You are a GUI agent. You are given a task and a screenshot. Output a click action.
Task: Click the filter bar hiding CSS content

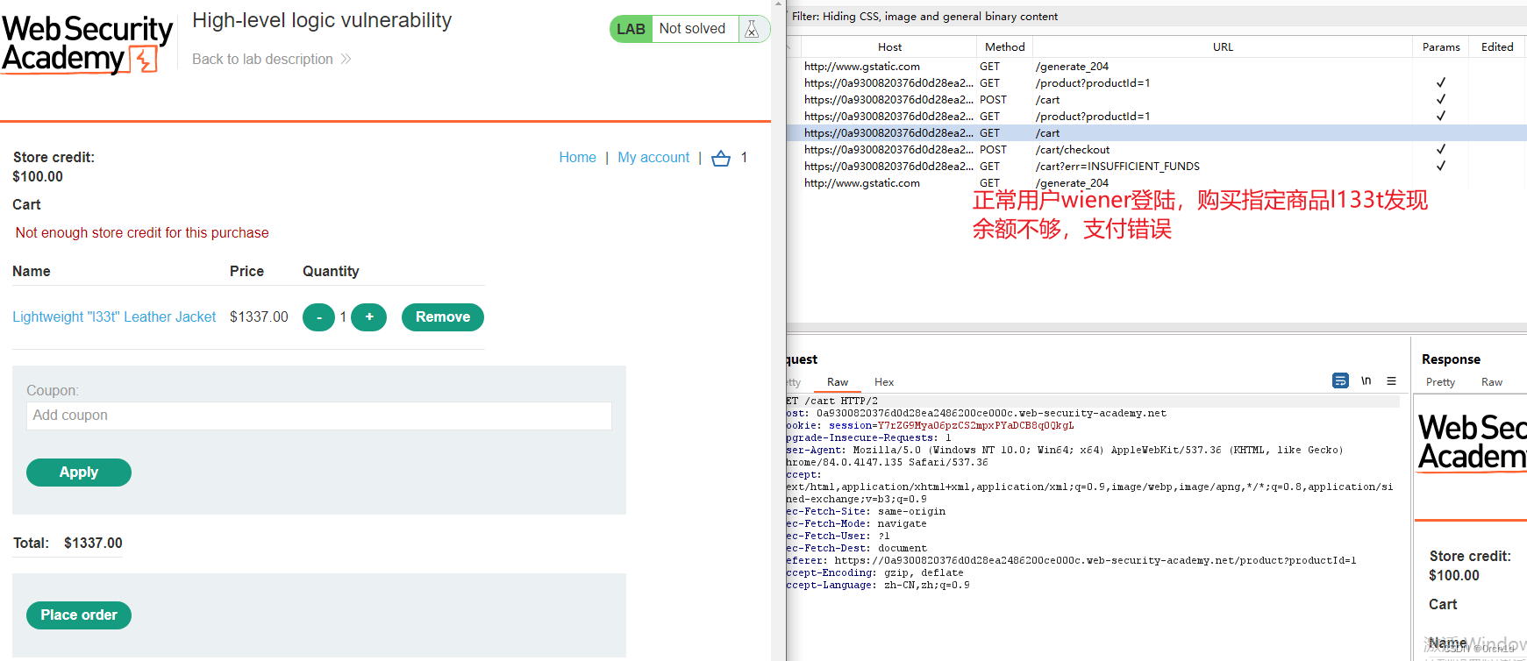click(x=1157, y=17)
